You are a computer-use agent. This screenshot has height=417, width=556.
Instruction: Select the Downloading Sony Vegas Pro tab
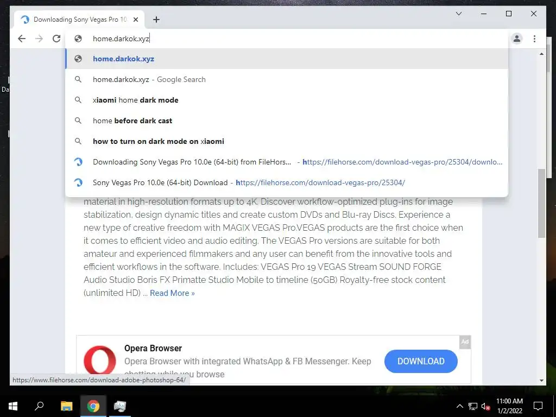(79, 20)
